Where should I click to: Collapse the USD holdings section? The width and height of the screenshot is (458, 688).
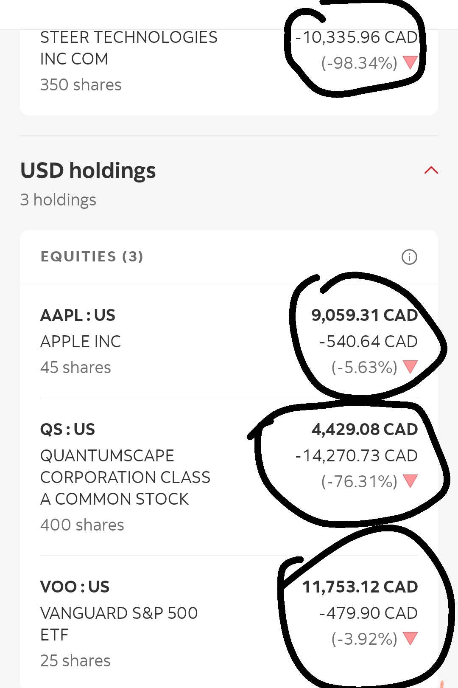click(431, 171)
